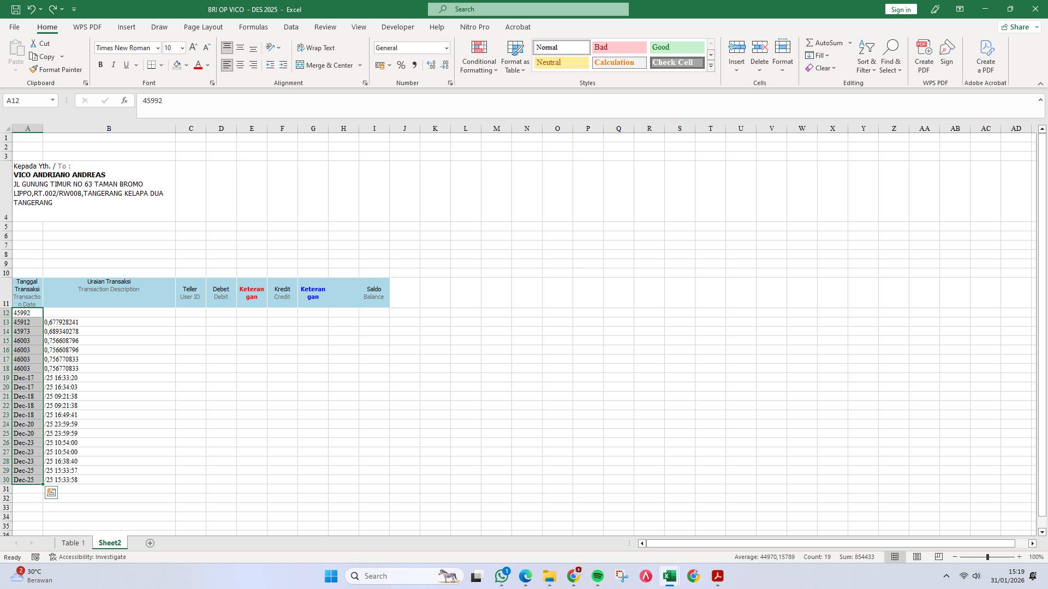
Task: Adjust the zoom slider
Action: coord(989,557)
